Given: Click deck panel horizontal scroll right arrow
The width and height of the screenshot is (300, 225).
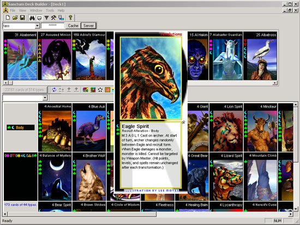Looking at the screenshot, I should point(291,214).
